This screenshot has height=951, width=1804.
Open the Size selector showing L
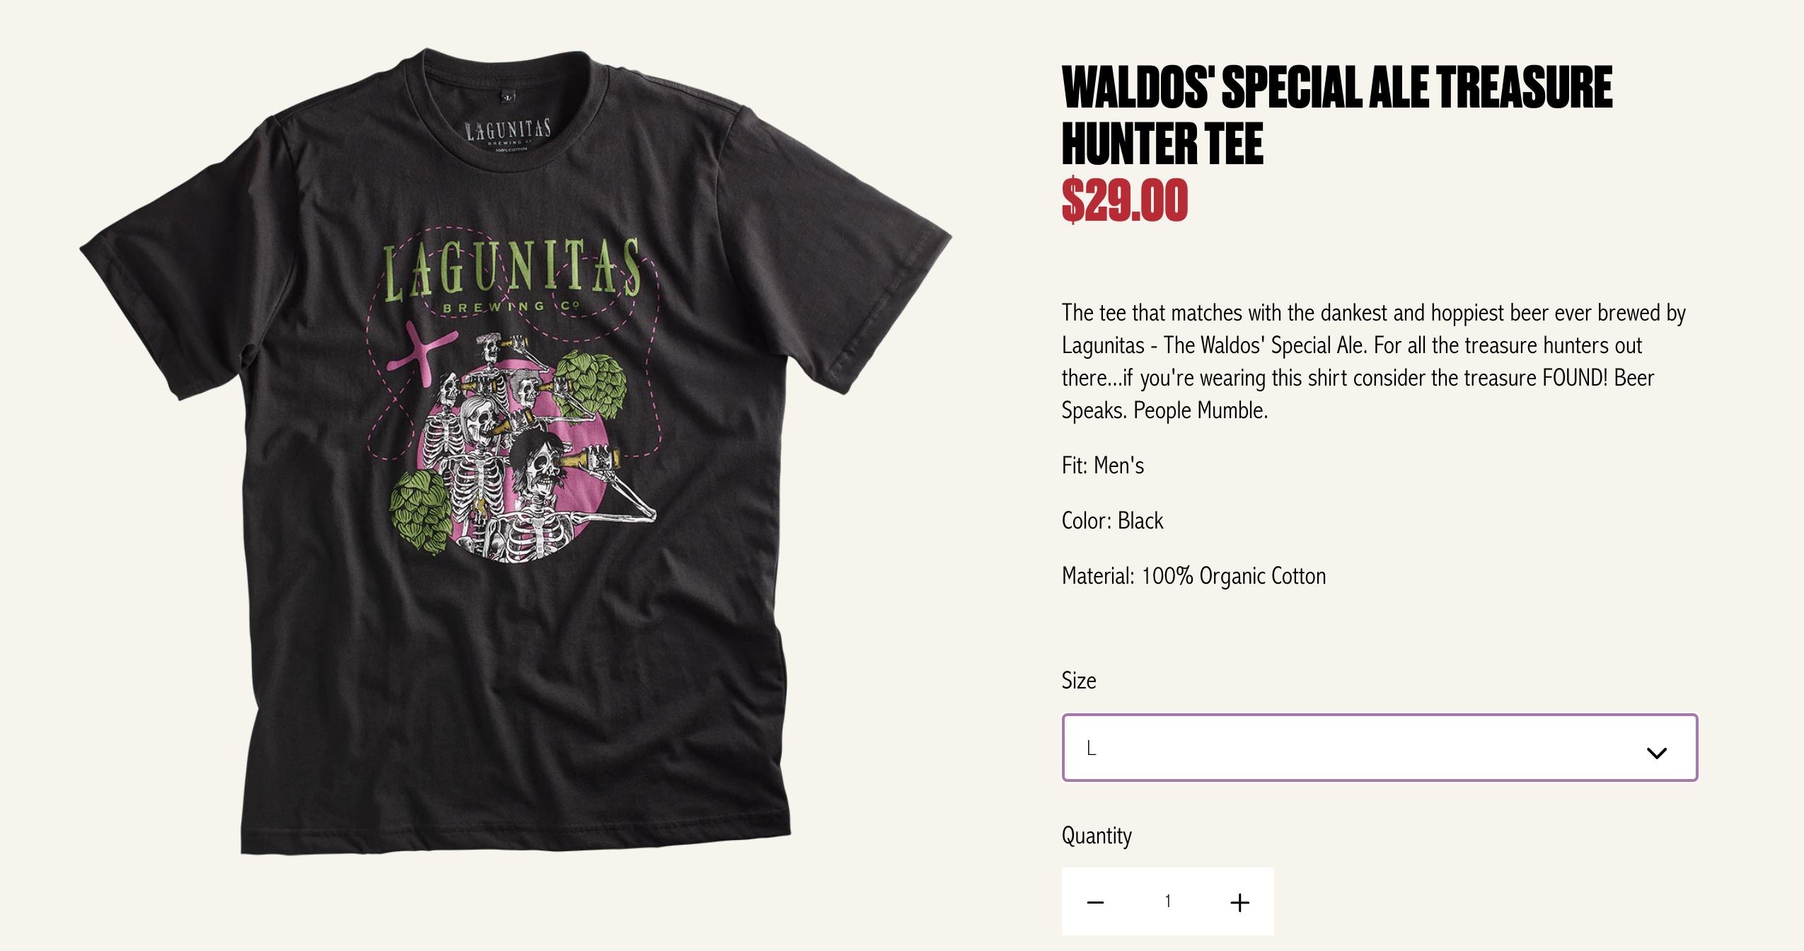(x=1380, y=747)
